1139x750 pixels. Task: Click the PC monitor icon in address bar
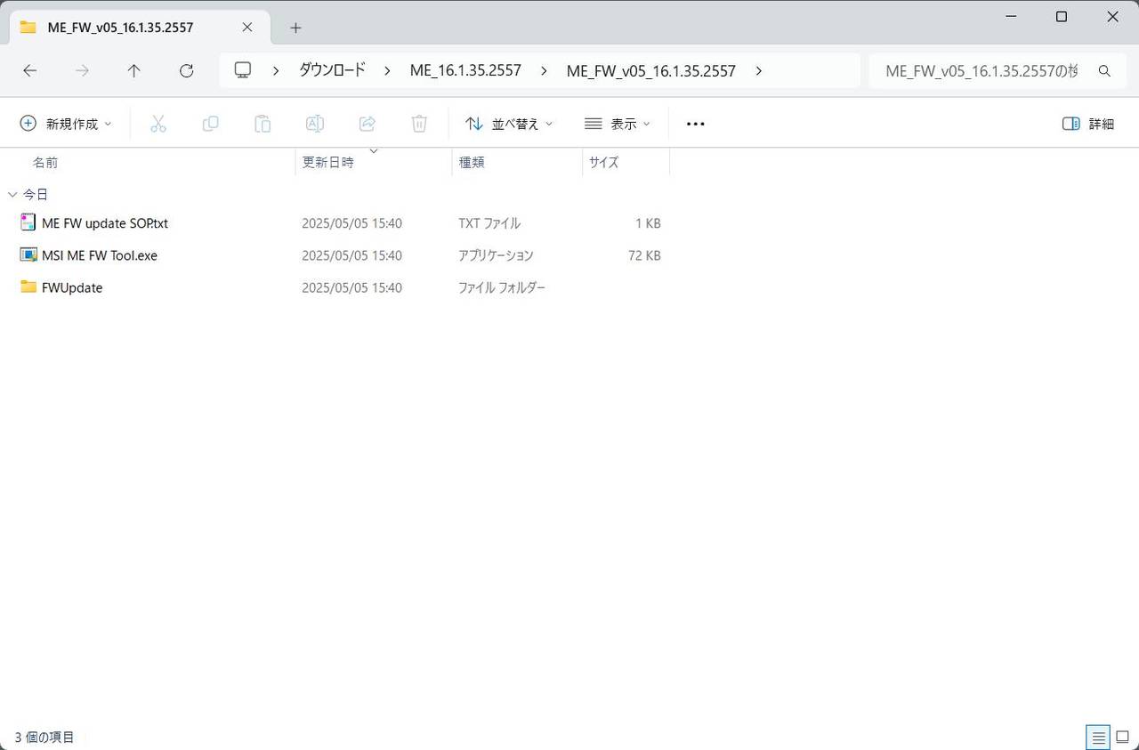[243, 70]
